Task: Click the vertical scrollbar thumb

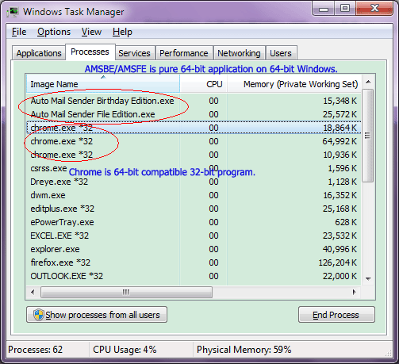Action: pyautogui.click(x=367, y=136)
